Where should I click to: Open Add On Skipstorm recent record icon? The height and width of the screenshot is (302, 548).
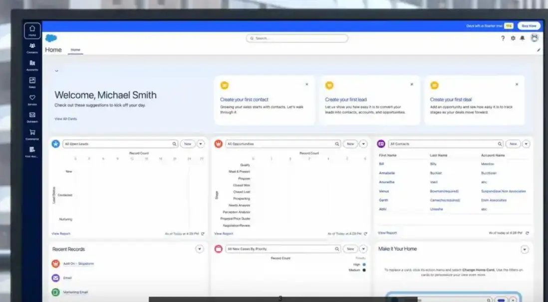(55, 264)
